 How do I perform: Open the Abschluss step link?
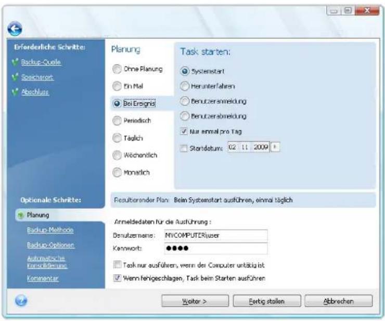click(x=35, y=92)
